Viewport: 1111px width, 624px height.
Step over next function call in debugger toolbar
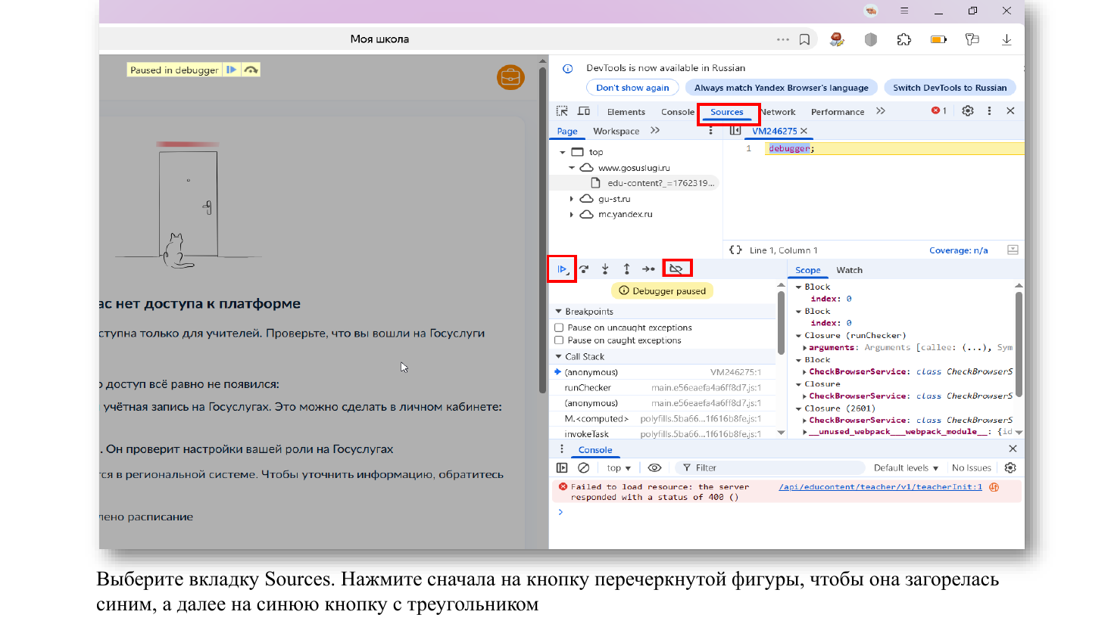(584, 269)
